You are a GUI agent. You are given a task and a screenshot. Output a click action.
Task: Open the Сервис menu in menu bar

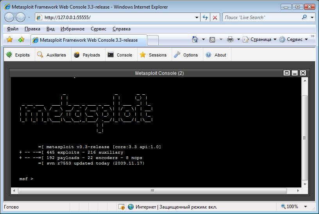99,29
